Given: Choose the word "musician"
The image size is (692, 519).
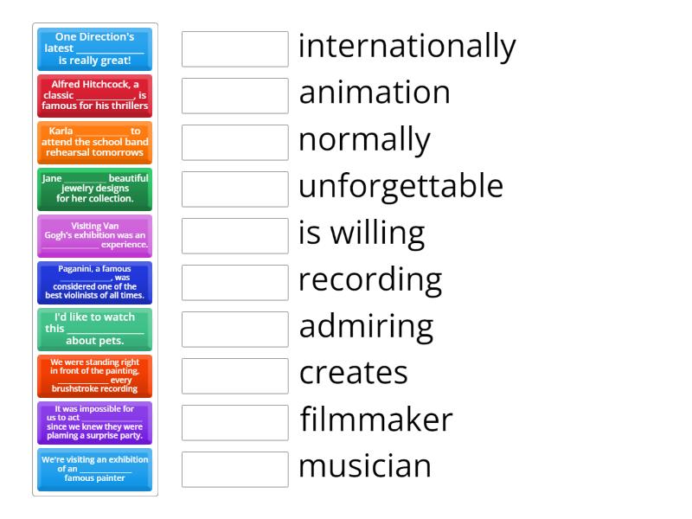Looking at the screenshot, I should 363,466.
